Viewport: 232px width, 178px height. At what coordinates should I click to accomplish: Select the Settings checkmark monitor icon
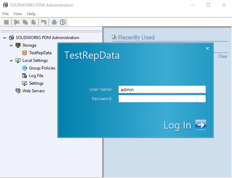pyautogui.click(x=25, y=83)
